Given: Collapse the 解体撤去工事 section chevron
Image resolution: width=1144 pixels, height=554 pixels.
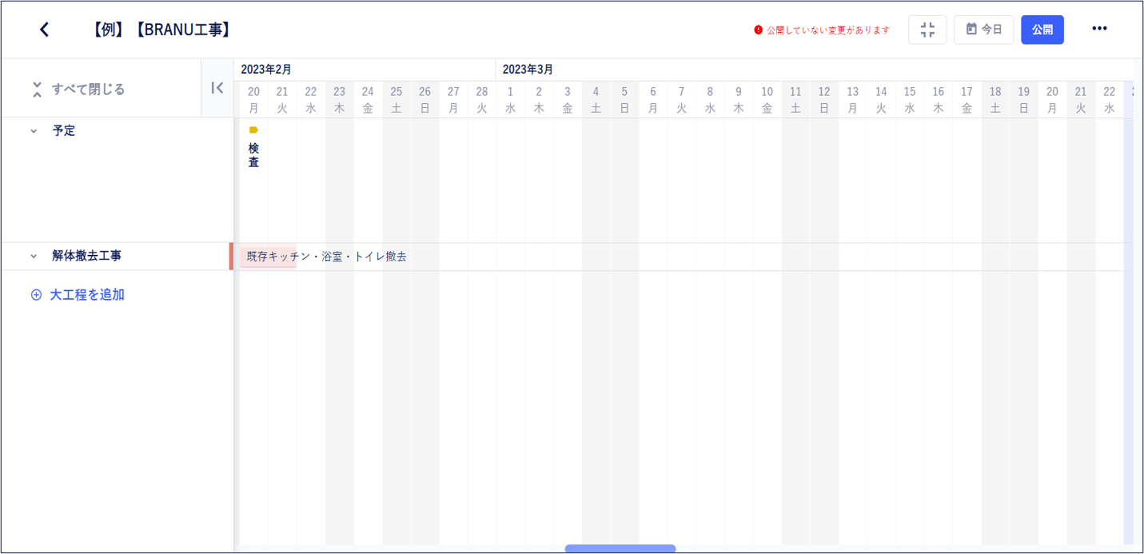Looking at the screenshot, I should point(34,257).
